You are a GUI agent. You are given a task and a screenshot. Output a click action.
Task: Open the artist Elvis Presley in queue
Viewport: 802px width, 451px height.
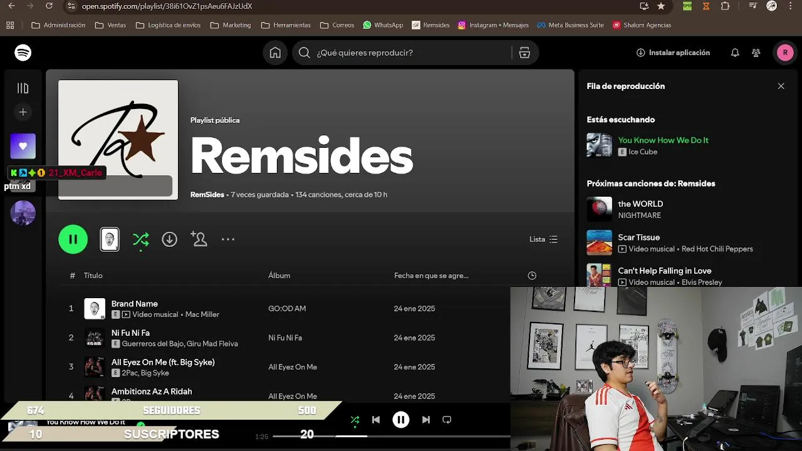tap(702, 283)
